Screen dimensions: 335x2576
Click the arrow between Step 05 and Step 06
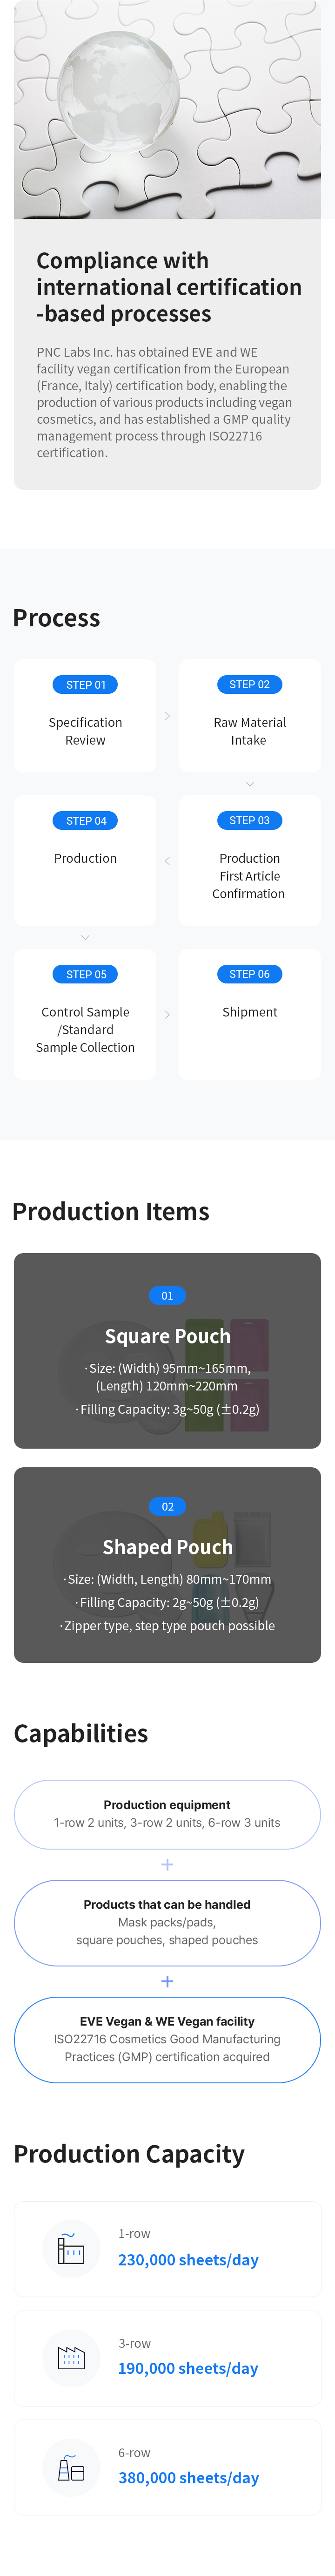pyautogui.click(x=167, y=1014)
